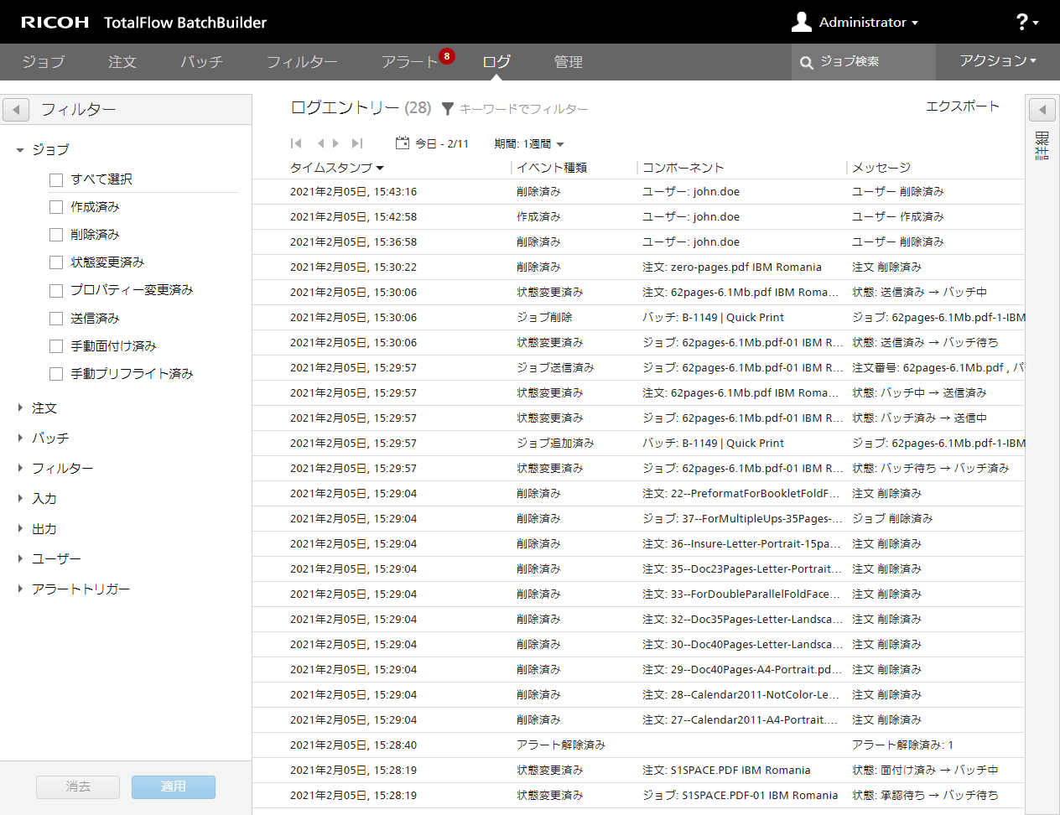Sort by タイムスタンプ column header
The image size is (1060, 815).
point(335,168)
